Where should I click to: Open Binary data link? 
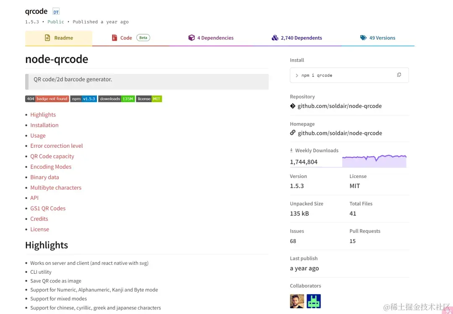(x=44, y=177)
